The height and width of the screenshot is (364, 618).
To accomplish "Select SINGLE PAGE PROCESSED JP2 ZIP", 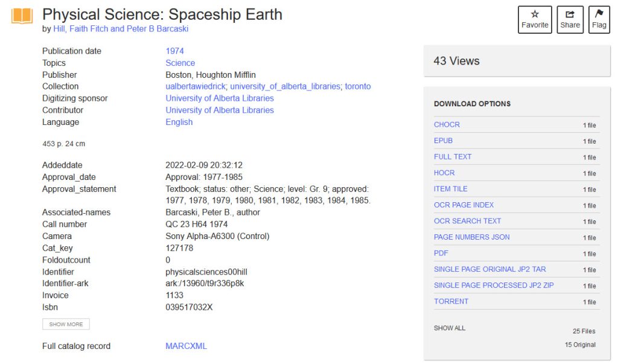I will [494, 286].
